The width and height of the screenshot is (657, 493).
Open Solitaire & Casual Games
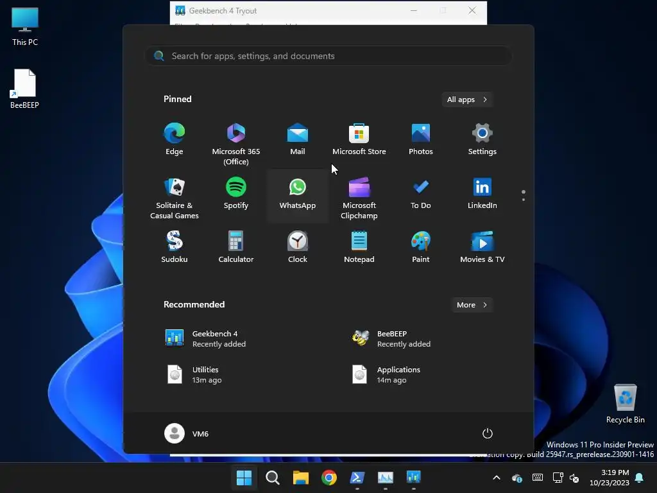(x=175, y=198)
